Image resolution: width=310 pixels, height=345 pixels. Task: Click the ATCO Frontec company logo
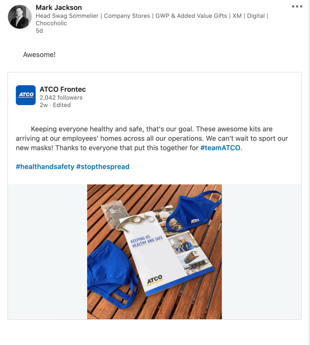click(25, 95)
